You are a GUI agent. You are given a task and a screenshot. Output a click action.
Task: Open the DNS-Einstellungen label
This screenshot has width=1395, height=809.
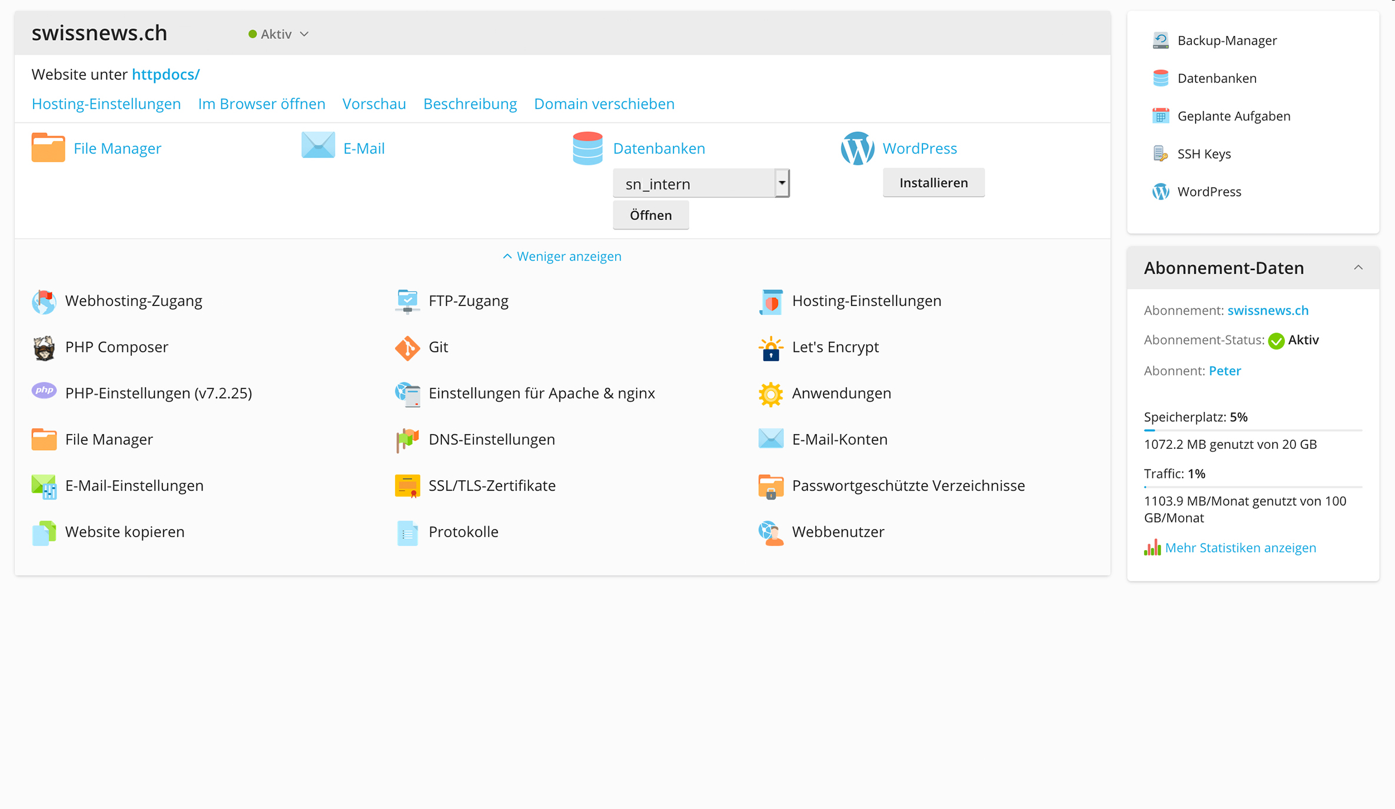[491, 440]
